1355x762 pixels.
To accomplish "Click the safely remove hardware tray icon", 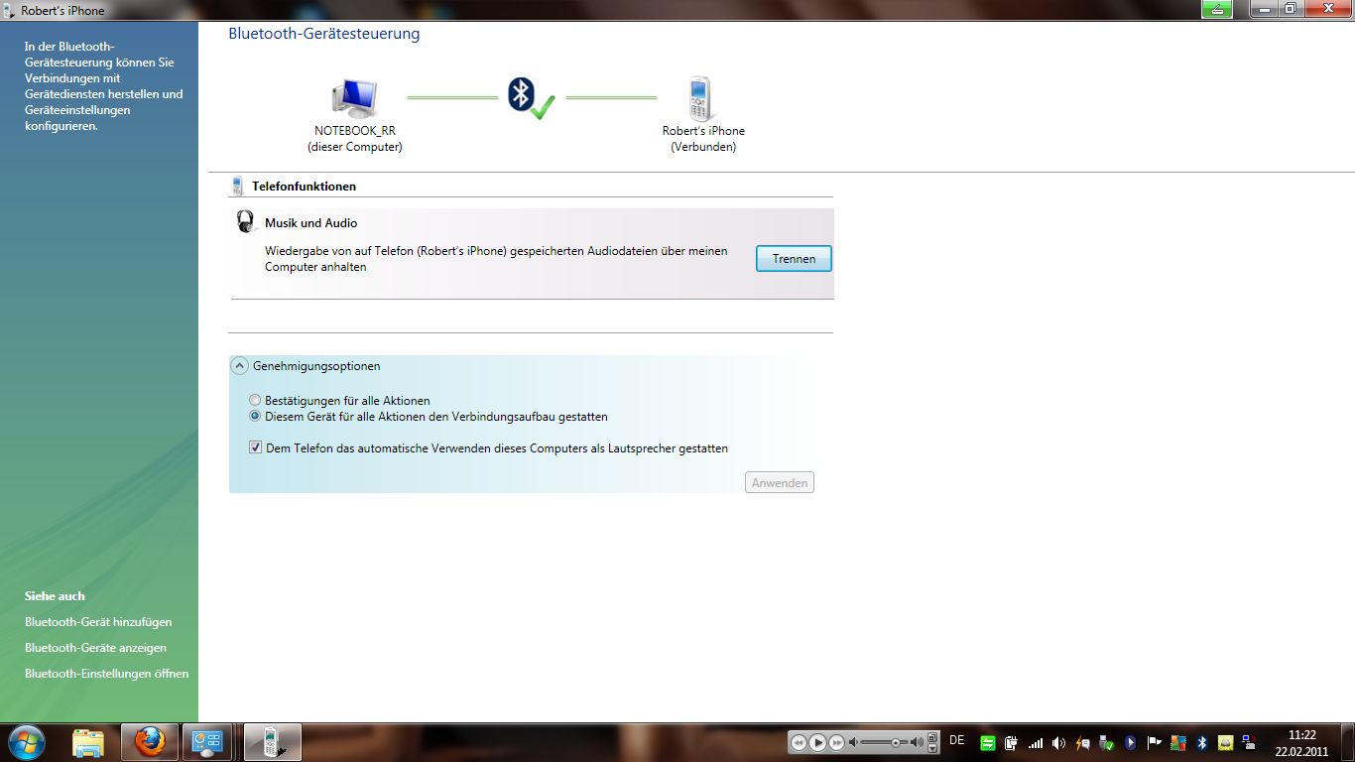I will pos(1106,743).
